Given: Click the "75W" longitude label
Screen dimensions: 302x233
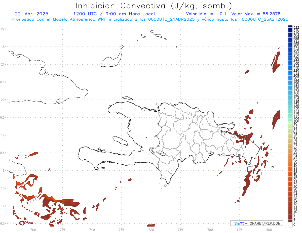Looking at the screenshot, I should [63, 229].
